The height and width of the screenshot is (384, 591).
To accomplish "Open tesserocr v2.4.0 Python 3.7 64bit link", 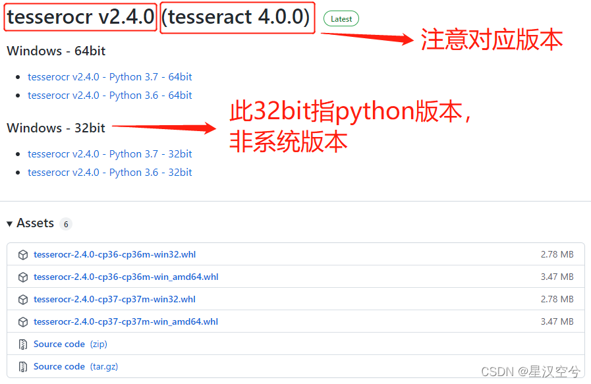I will (x=110, y=77).
